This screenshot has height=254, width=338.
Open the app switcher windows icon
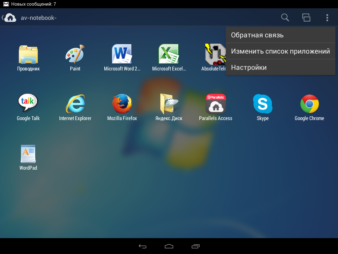click(306, 18)
